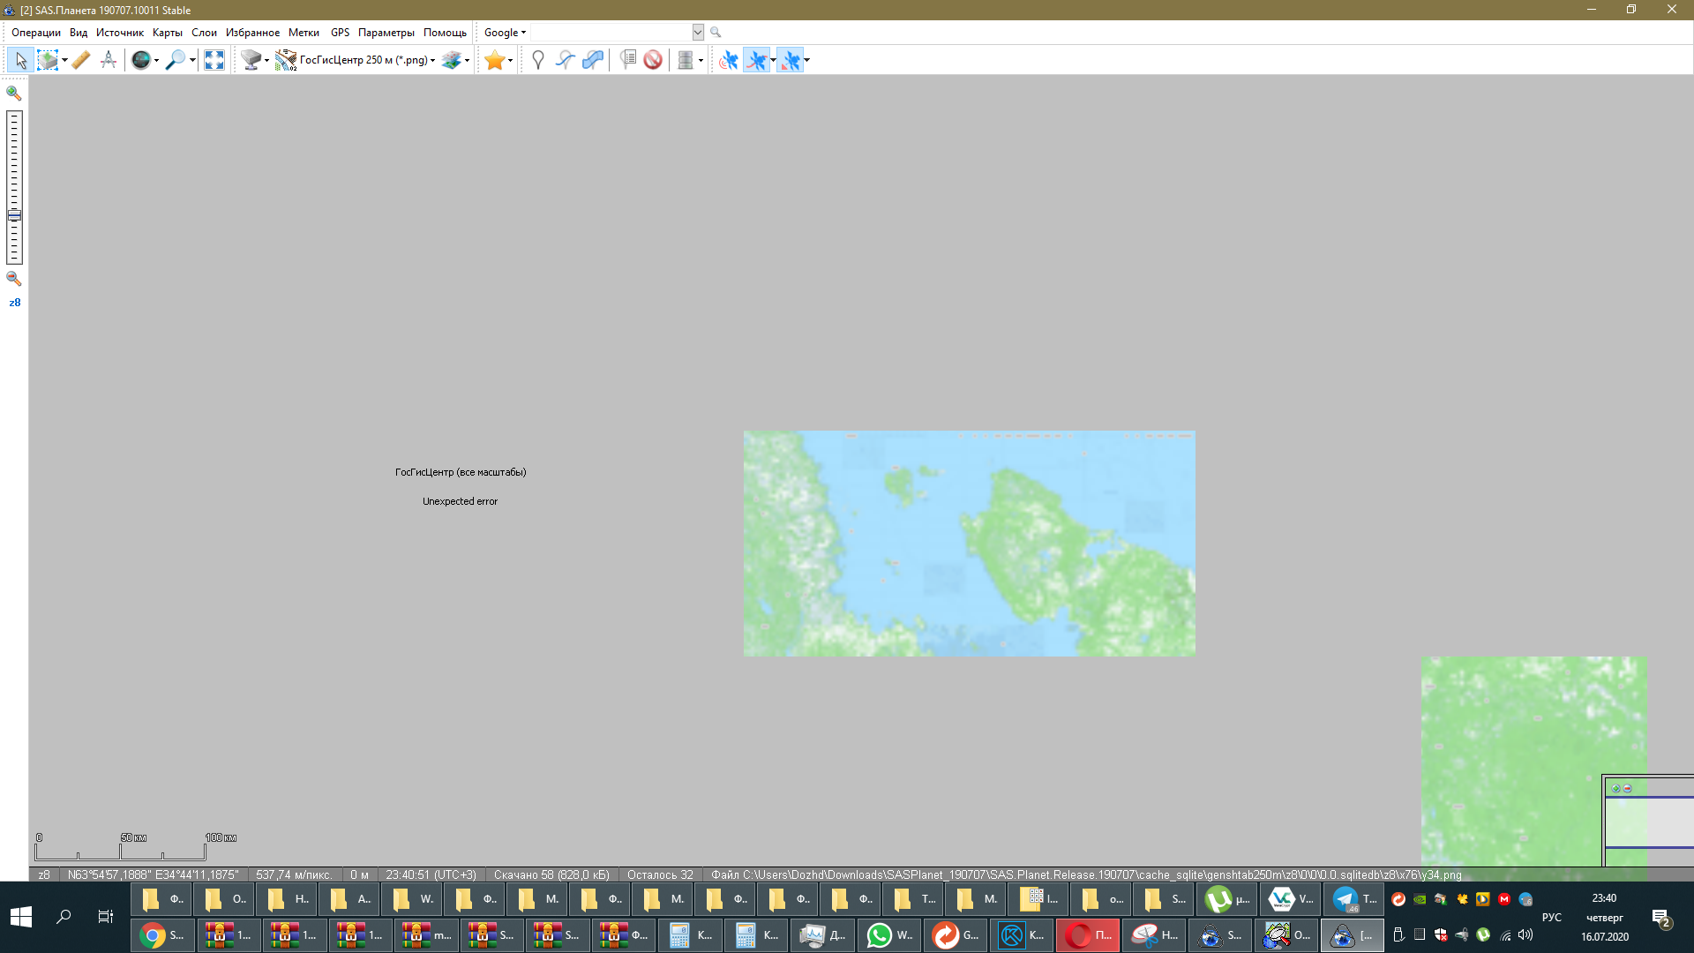1694x953 pixels.
Task: Select the arrow move tool
Action: [20, 60]
